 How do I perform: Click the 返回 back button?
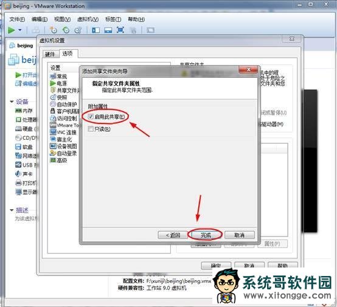[x=173, y=235]
